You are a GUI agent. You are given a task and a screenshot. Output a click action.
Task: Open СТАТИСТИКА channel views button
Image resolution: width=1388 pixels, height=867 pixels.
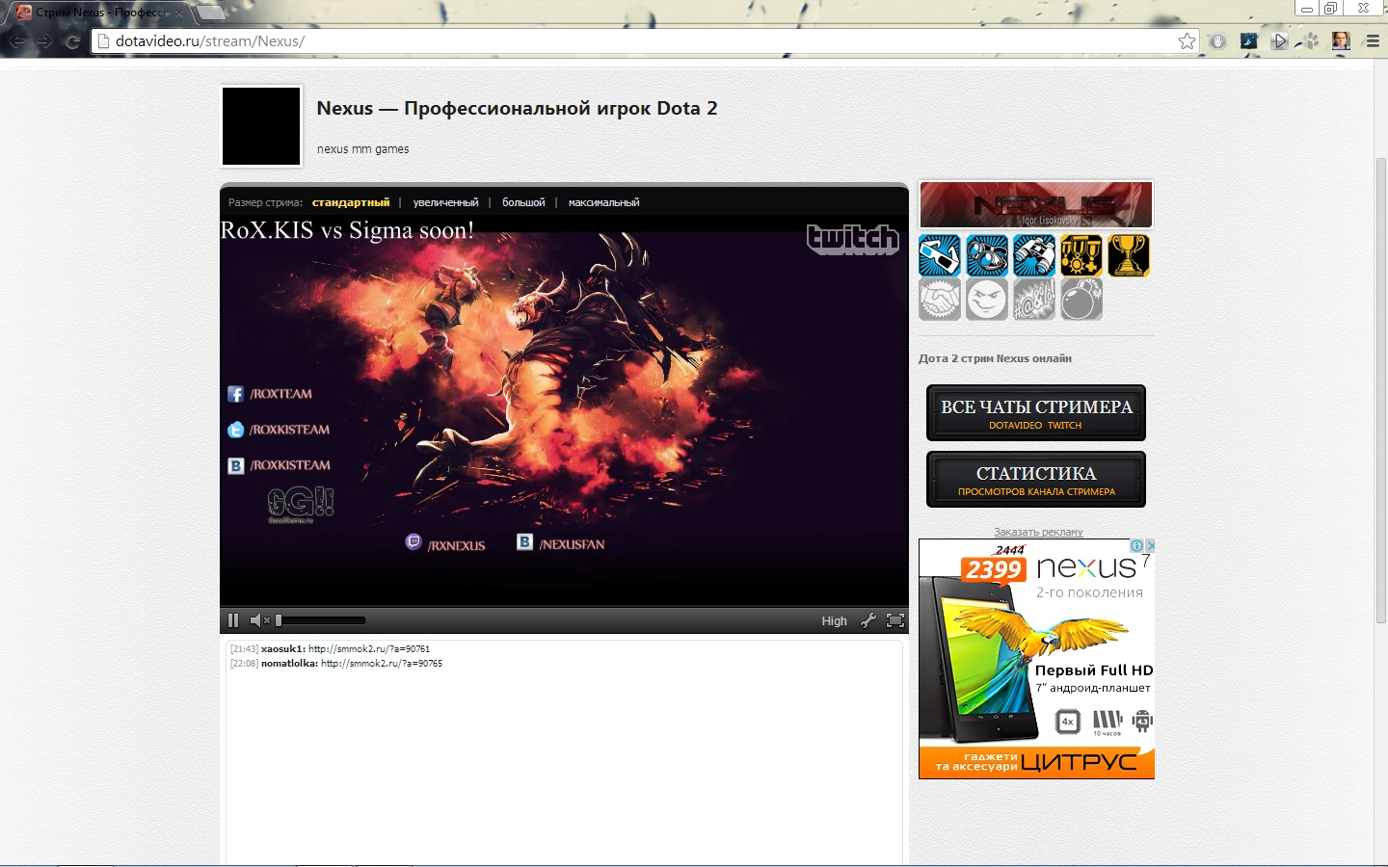[x=1036, y=480]
